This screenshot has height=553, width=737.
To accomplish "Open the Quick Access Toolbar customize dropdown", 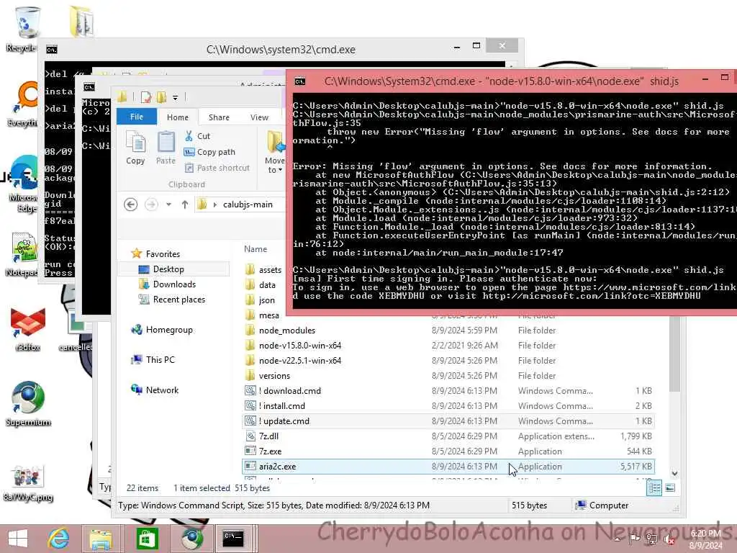I will point(176,98).
